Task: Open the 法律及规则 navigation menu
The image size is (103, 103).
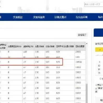Action: click(60, 17)
